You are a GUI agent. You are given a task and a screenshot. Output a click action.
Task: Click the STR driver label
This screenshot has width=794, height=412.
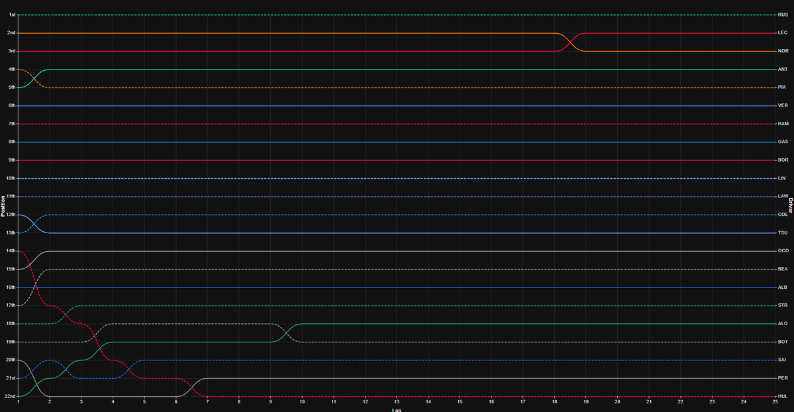[x=783, y=305]
